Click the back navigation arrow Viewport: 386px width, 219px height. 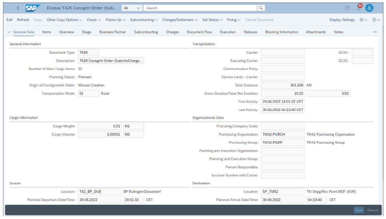coord(18,8)
